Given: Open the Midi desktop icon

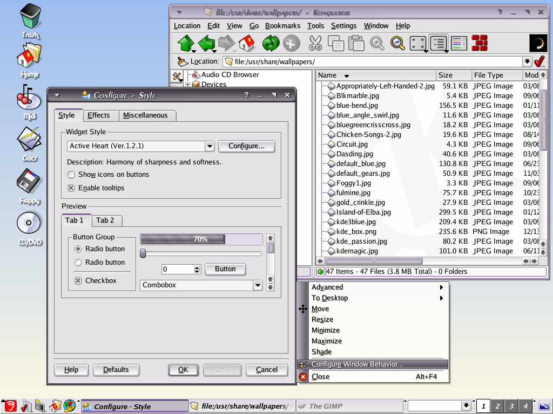Looking at the screenshot, I should click(29, 102).
